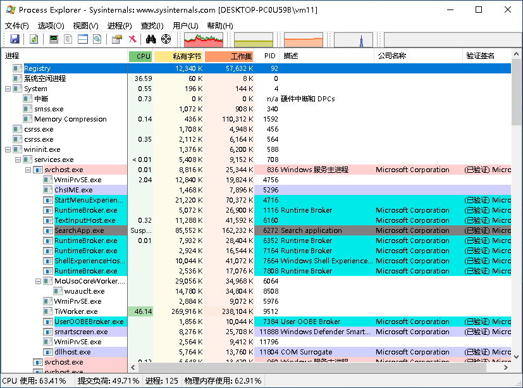Collapse the System process tree node
Image resolution: width=523 pixels, height=388 pixels.
coord(8,89)
